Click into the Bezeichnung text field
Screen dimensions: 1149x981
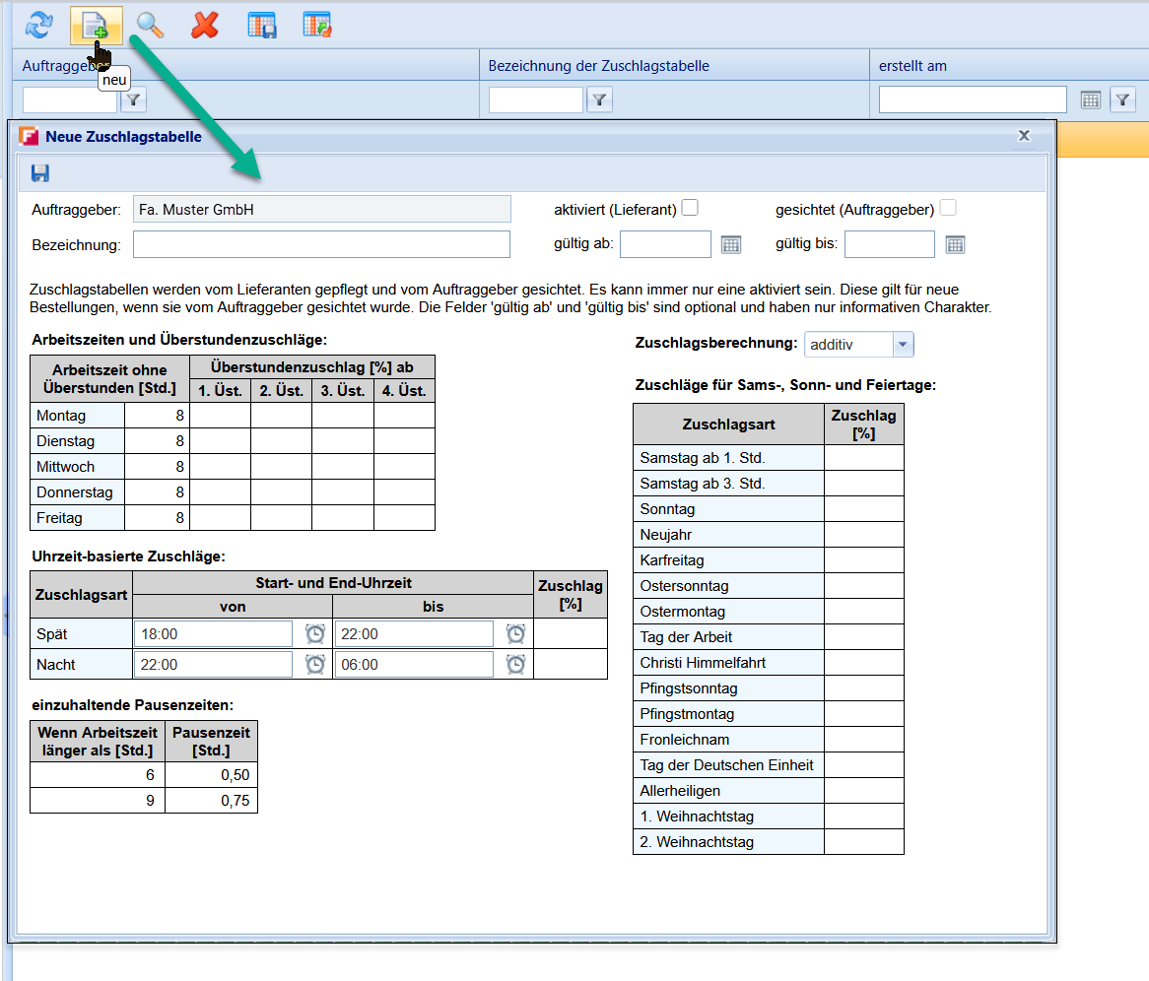coord(321,244)
